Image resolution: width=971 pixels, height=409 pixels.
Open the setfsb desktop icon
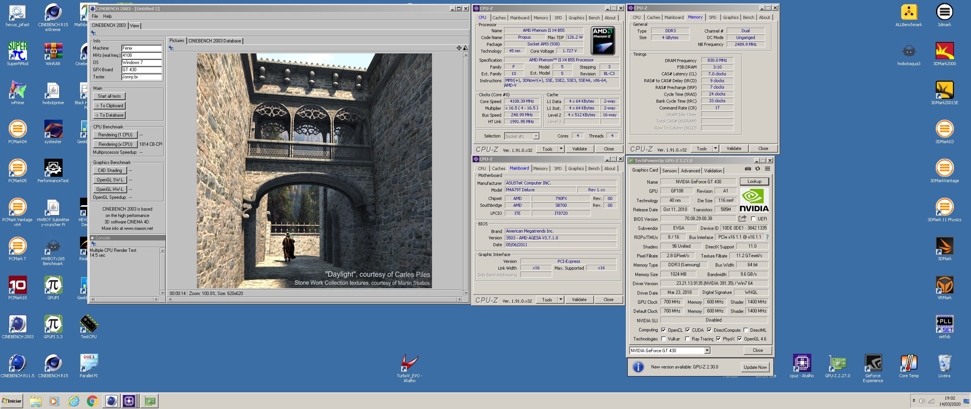pos(944,327)
